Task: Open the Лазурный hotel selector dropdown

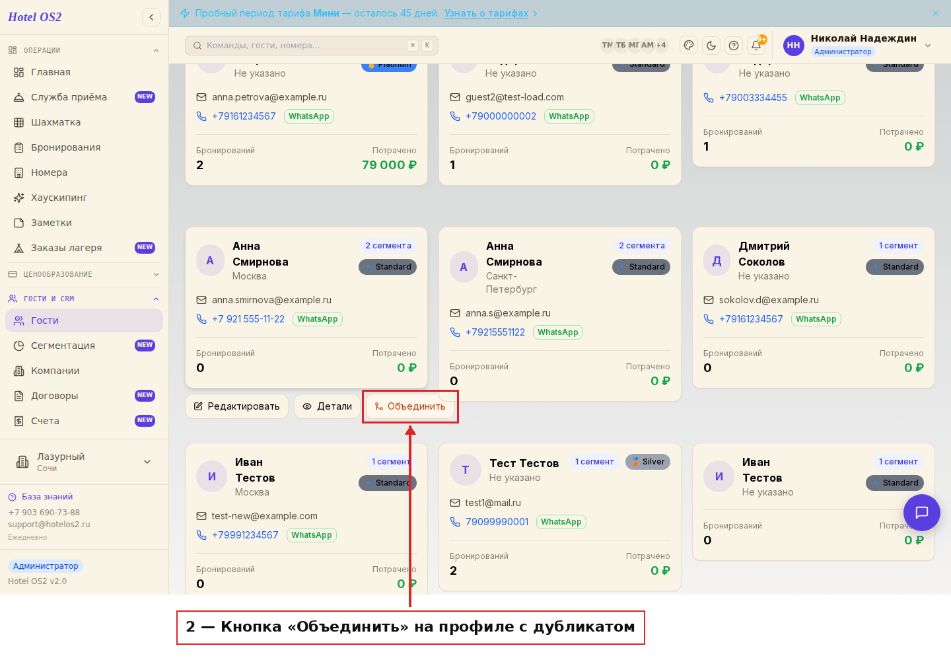Action: (84, 462)
